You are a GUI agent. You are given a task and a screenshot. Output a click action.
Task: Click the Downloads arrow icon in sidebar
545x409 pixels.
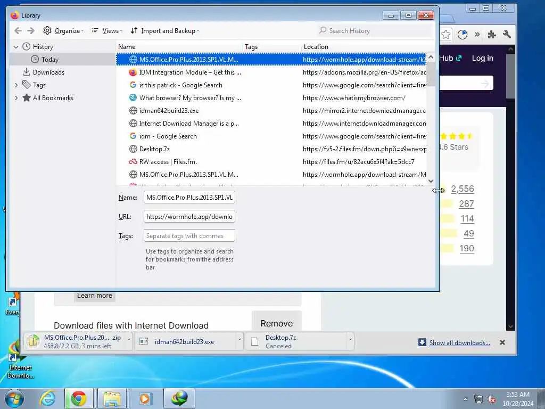[x=26, y=72]
